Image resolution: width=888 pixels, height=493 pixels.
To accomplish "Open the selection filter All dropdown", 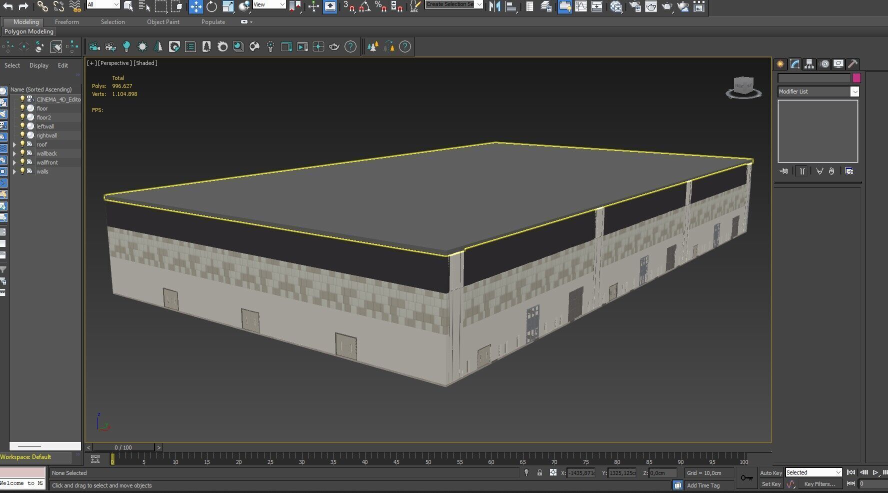I will point(103,4).
